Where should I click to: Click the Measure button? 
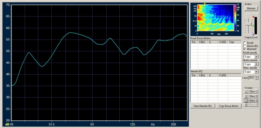pos(251,8)
